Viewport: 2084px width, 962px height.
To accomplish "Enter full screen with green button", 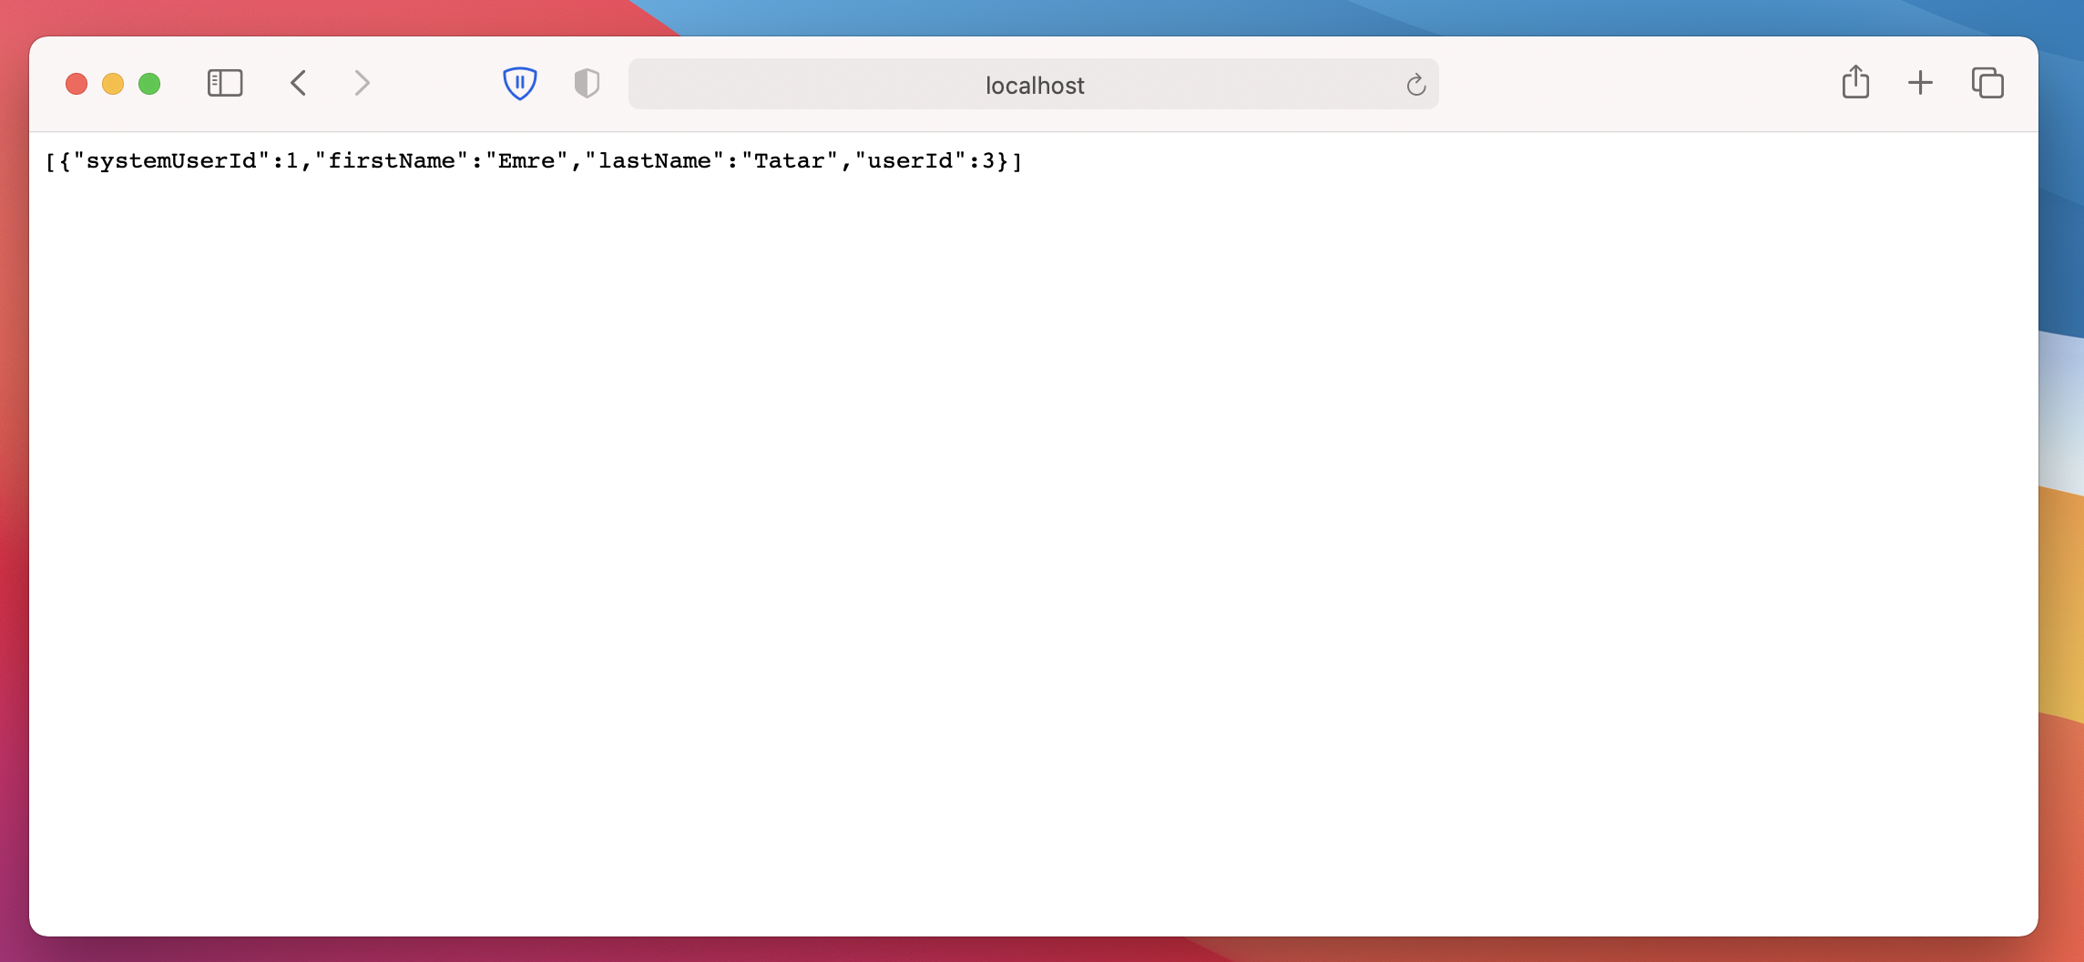I will pyautogui.click(x=149, y=83).
